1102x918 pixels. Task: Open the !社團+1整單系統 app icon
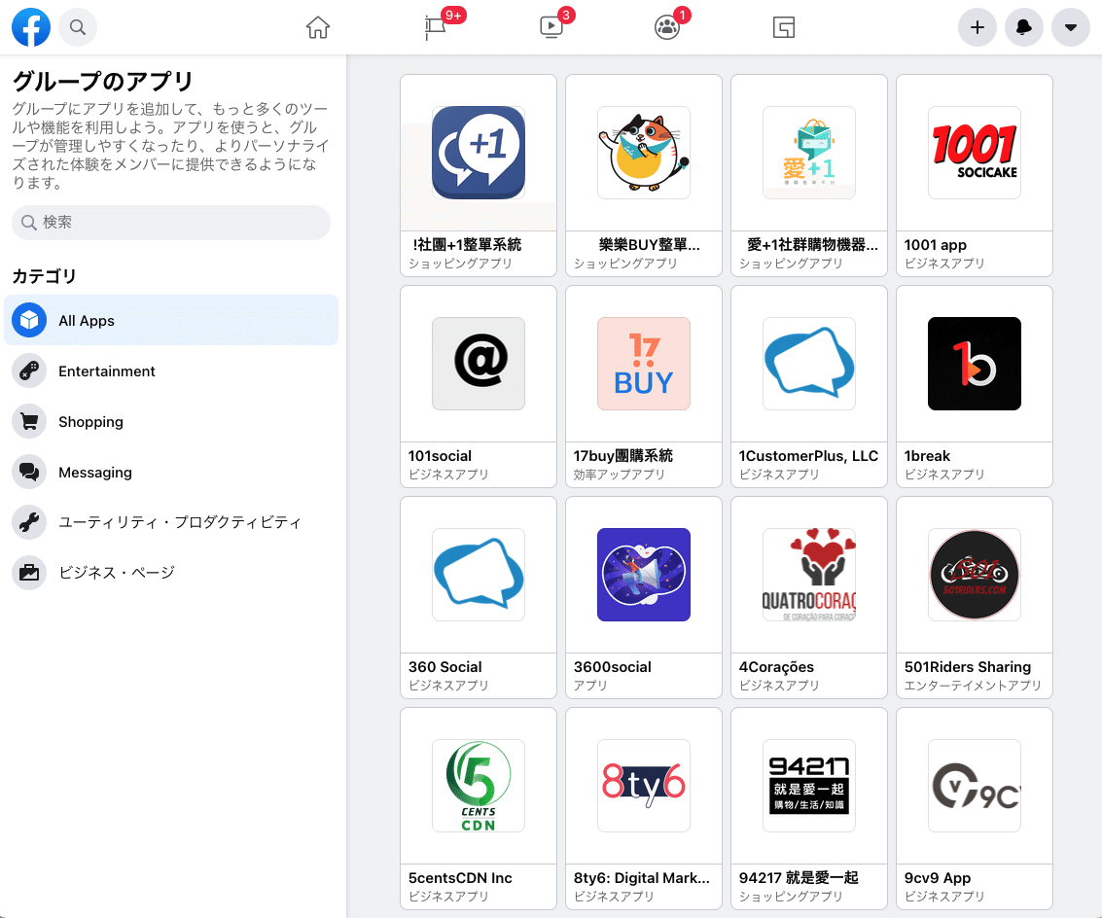[478, 153]
